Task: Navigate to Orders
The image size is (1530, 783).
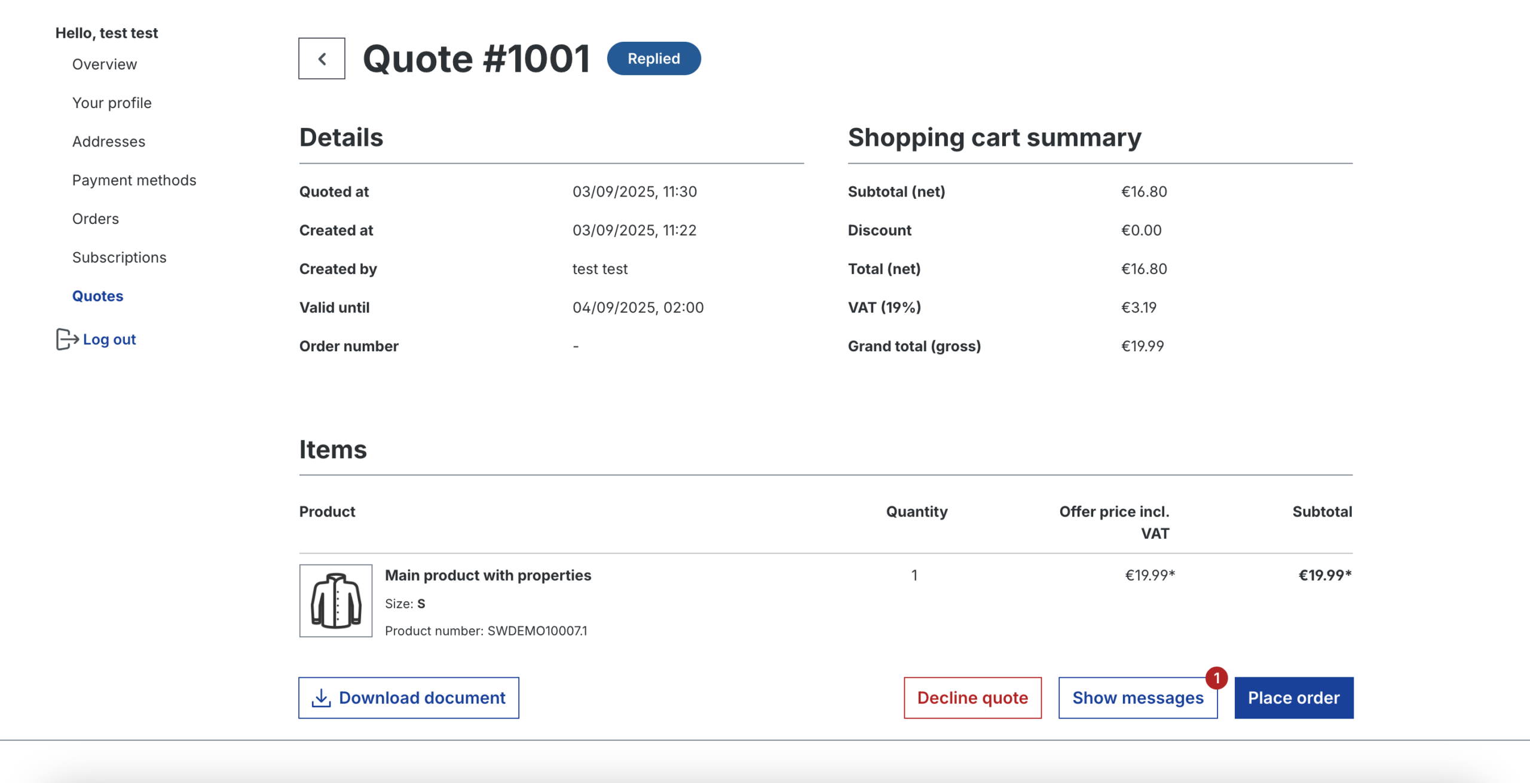Action: pos(96,219)
